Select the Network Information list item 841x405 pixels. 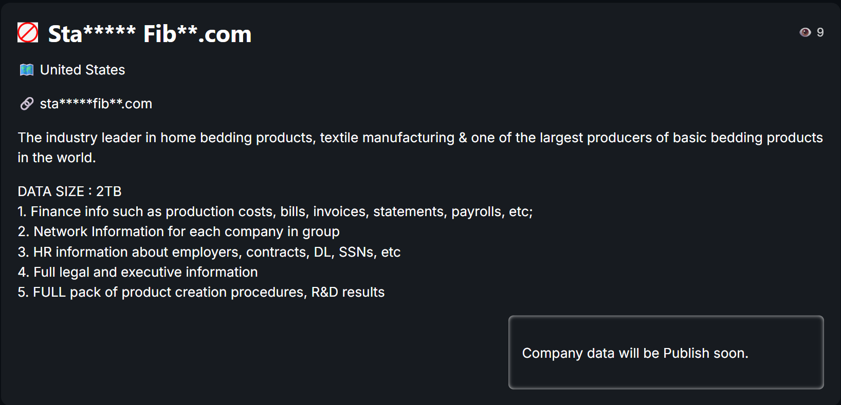178,232
